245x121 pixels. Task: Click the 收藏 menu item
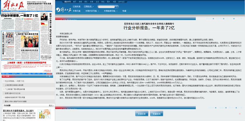click(x=124, y=11)
